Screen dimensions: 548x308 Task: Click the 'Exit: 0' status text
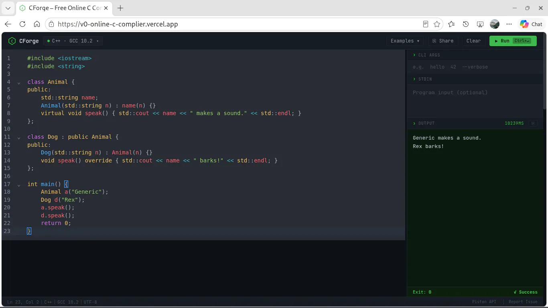pos(422,292)
